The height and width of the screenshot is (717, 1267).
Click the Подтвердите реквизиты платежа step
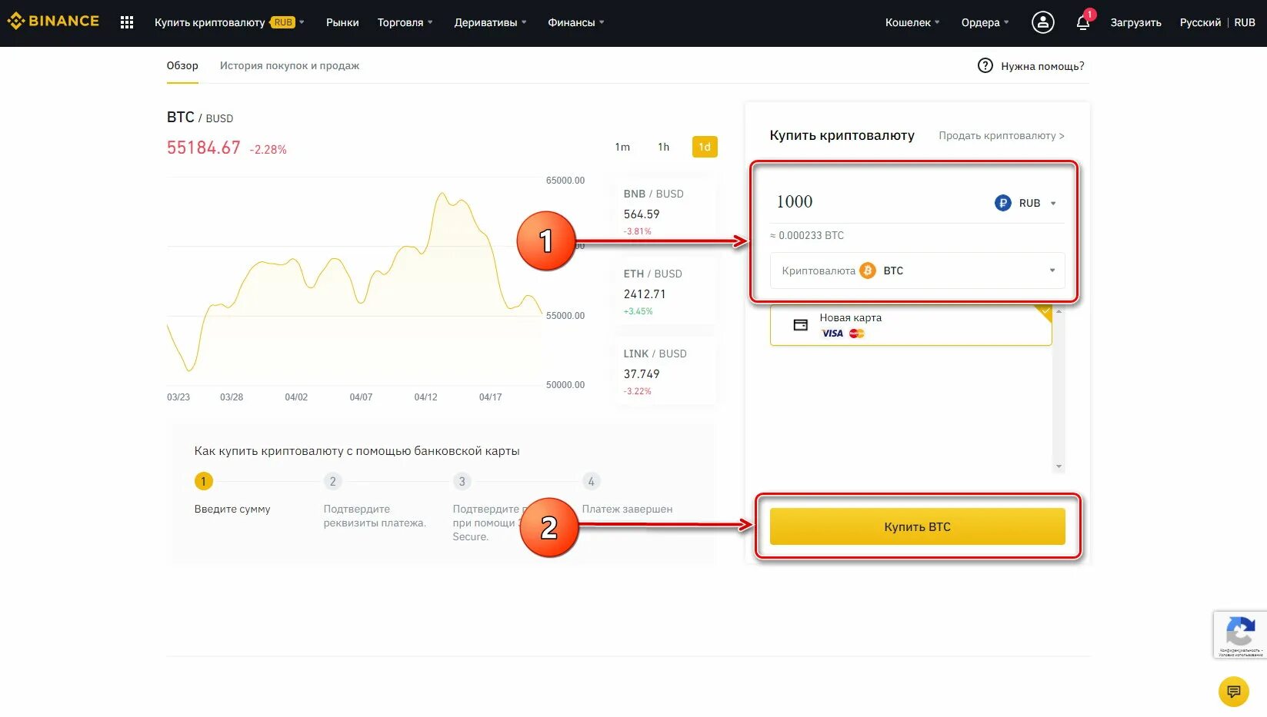click(x=375, y=516)
